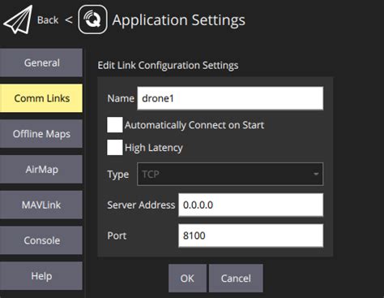Open the Help section

(41, 276)
